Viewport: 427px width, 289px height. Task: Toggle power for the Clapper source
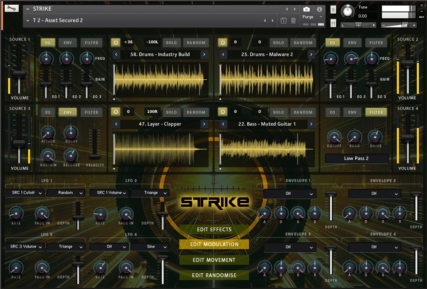tap(116, 112)
